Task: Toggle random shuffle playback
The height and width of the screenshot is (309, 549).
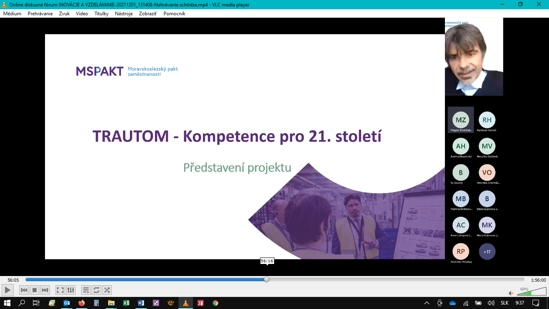Action: (107, 290)
